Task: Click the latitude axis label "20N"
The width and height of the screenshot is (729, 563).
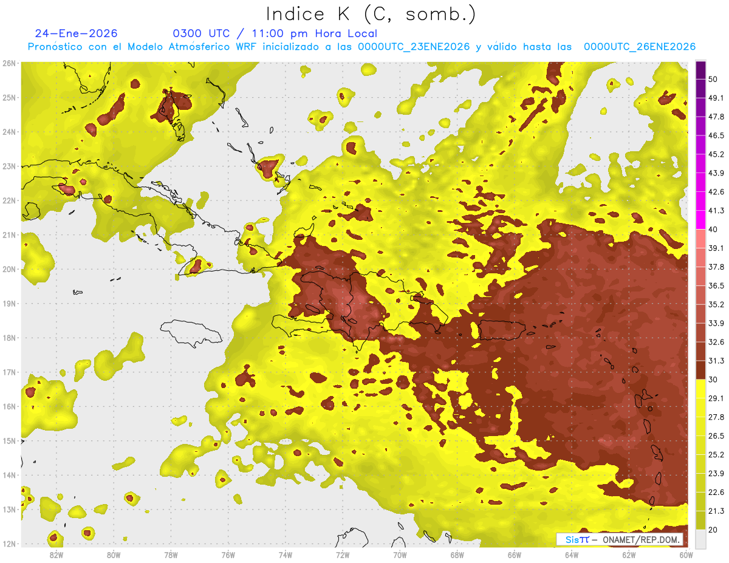Action: click(9, 269)
